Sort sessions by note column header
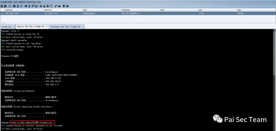Image resolution: width=276 pixels, height=131 pixels. click(x=179, y=10)
